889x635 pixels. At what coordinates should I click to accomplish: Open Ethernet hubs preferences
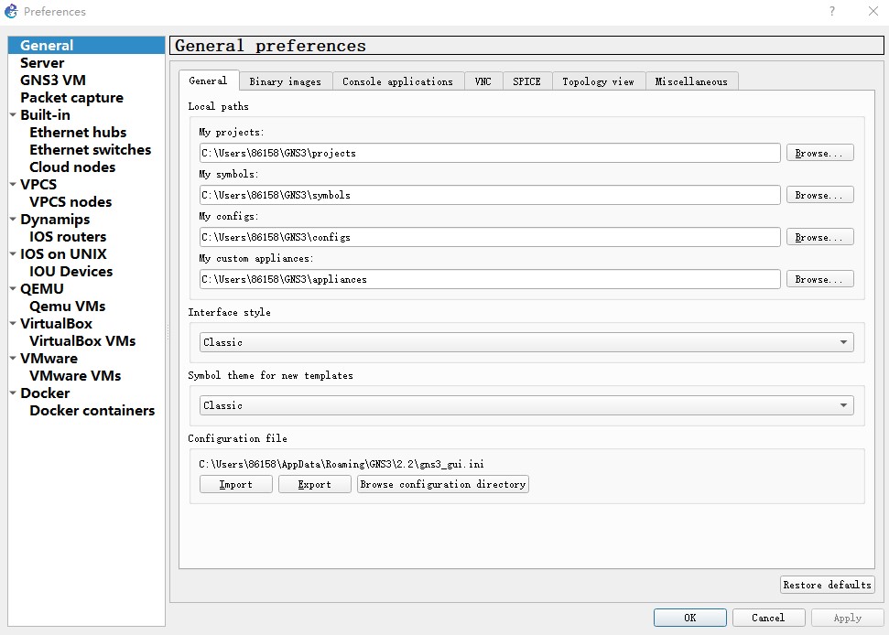[78, 133]
